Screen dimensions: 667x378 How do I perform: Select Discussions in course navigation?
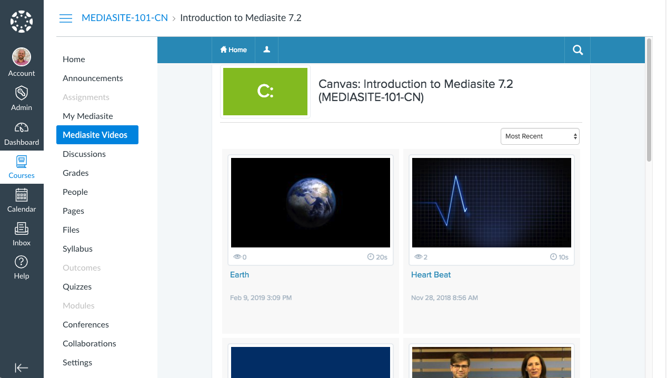[x=84, y=154]
